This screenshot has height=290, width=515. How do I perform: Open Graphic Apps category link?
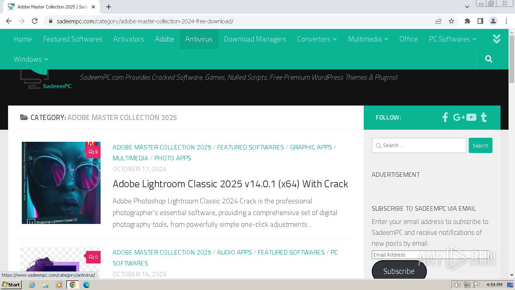tap(311, 147)
